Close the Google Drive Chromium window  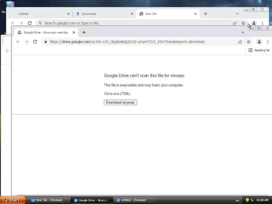pos(267,28)
